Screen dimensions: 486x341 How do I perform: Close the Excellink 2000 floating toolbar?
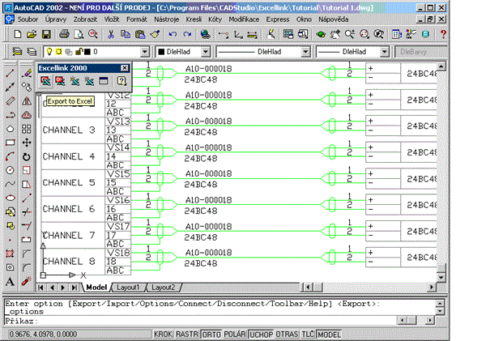click(x=124, y=68)
